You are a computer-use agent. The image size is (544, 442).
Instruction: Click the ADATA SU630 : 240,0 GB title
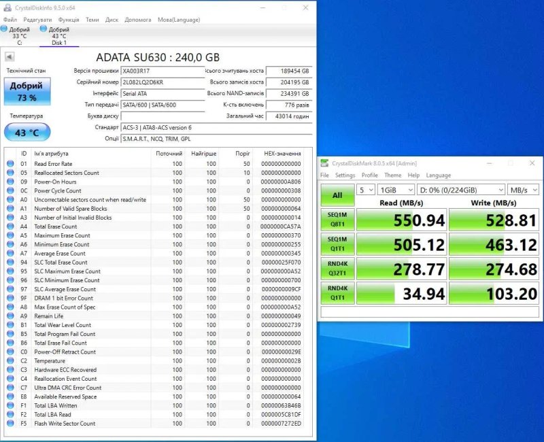158,57
